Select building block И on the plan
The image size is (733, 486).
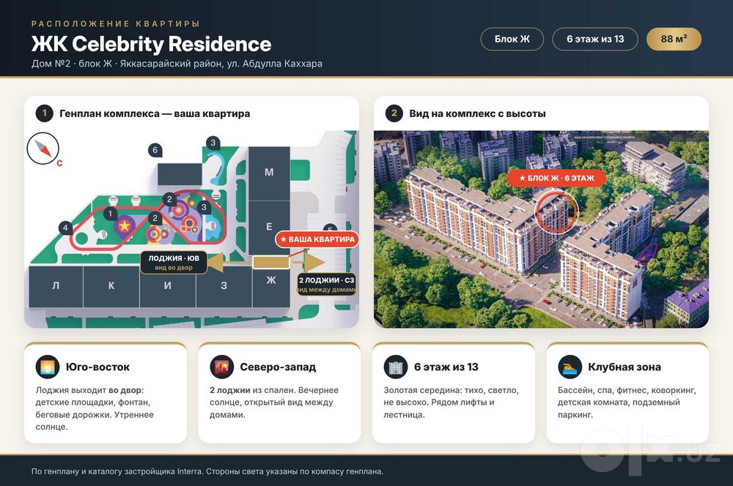167,286
